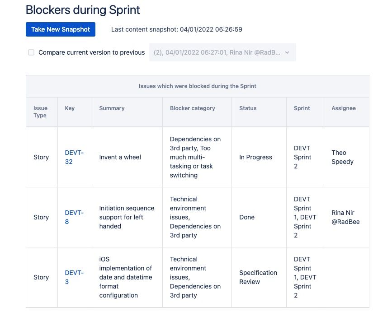Click the Take New Snapshot button
This screenshot has width=392, height=321.
[x=61, y=29]
